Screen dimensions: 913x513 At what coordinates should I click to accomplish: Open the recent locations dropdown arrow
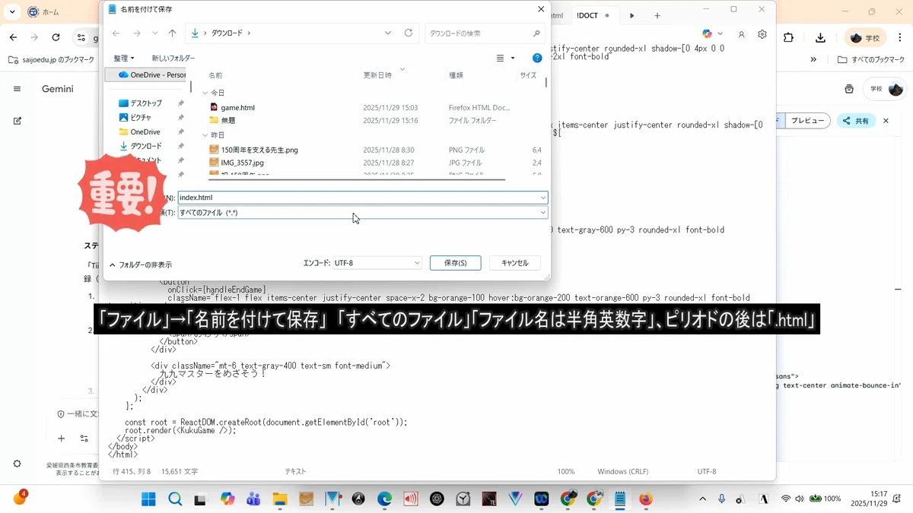(x=155, y=33)
